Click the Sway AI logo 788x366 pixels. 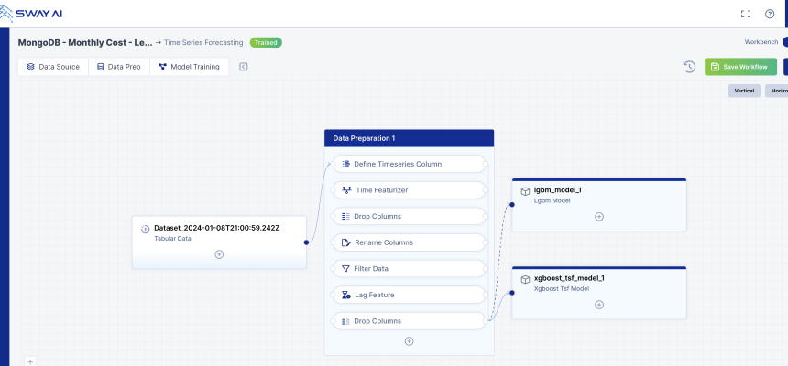31,14
